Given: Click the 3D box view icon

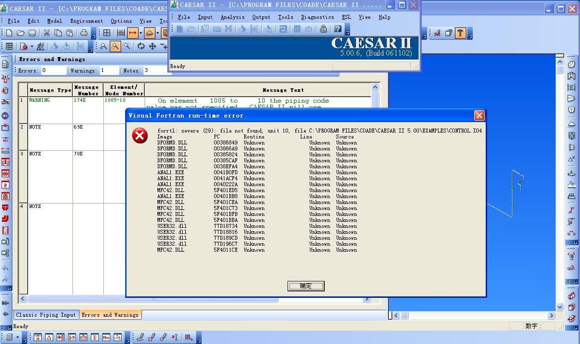Looking at the screenshot, I should [449, 33].
